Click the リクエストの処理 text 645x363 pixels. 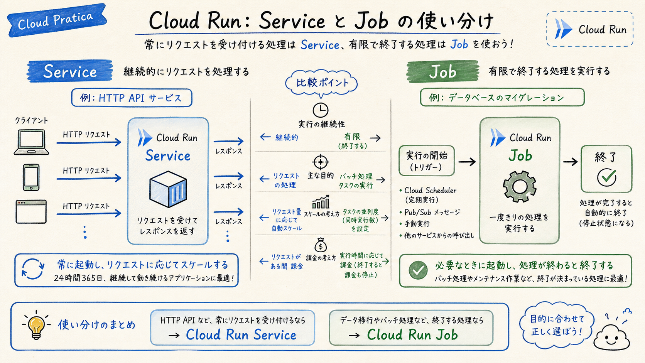tap(286, 180)
